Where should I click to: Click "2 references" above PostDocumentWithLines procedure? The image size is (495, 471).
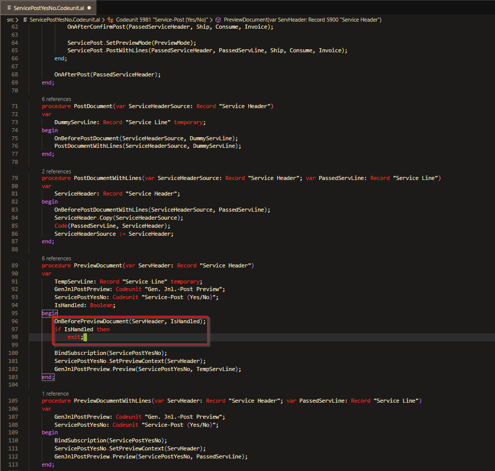[56, 171]
